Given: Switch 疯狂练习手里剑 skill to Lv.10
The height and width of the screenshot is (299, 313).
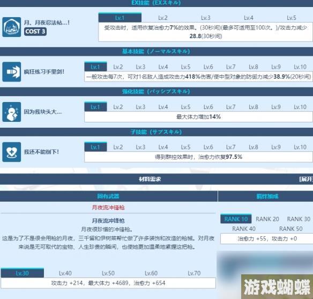Looking at the screenshot, I should point(300,67).
